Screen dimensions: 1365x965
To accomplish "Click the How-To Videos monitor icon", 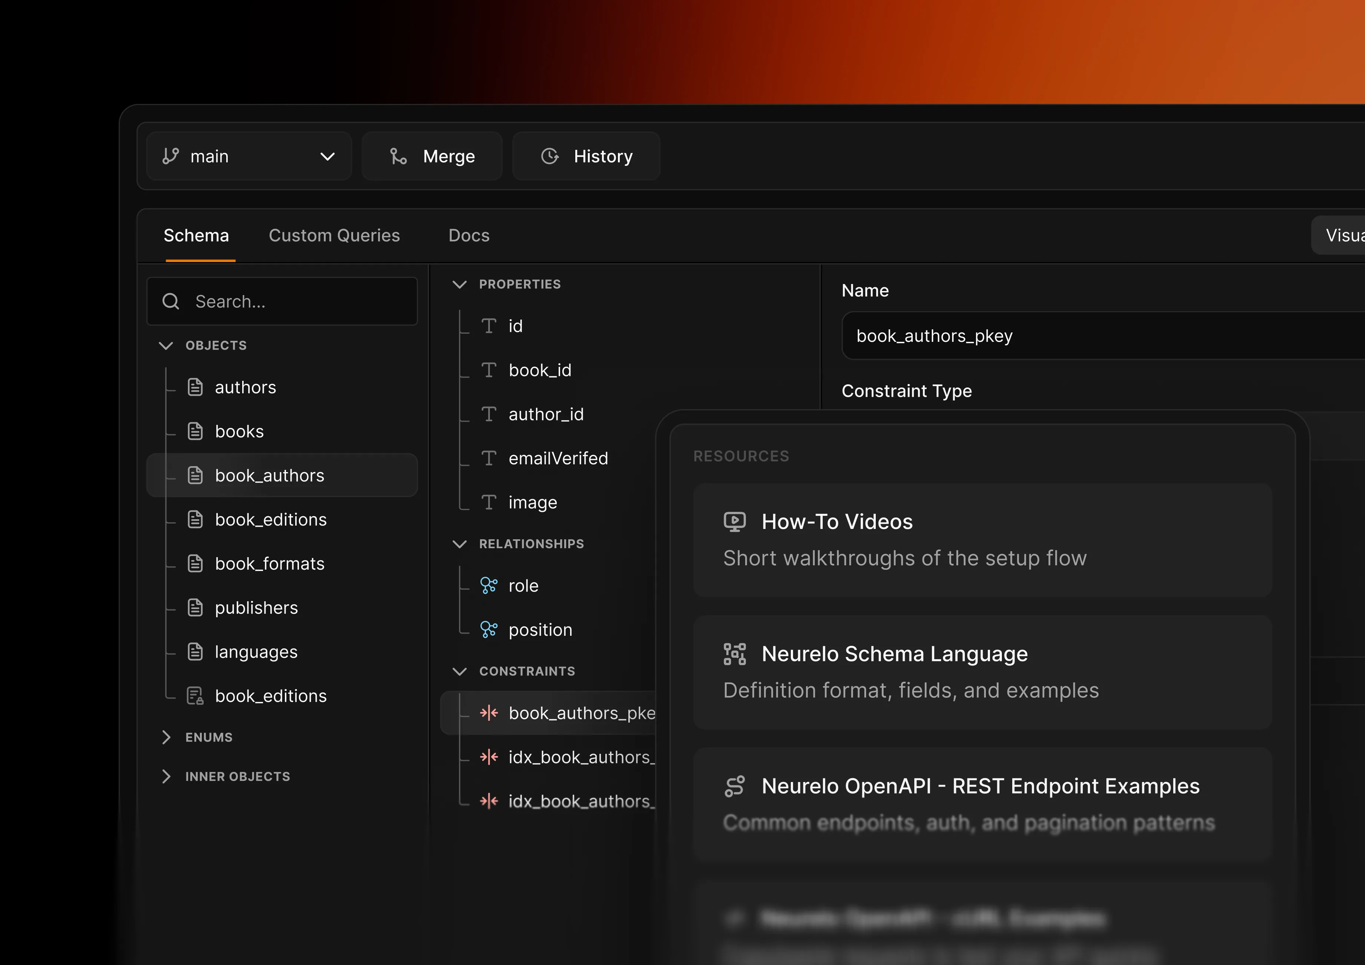I will coord(736,521).
